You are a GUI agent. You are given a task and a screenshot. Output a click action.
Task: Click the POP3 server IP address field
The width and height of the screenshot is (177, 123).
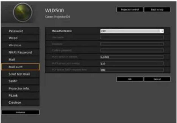coord(132,57)
